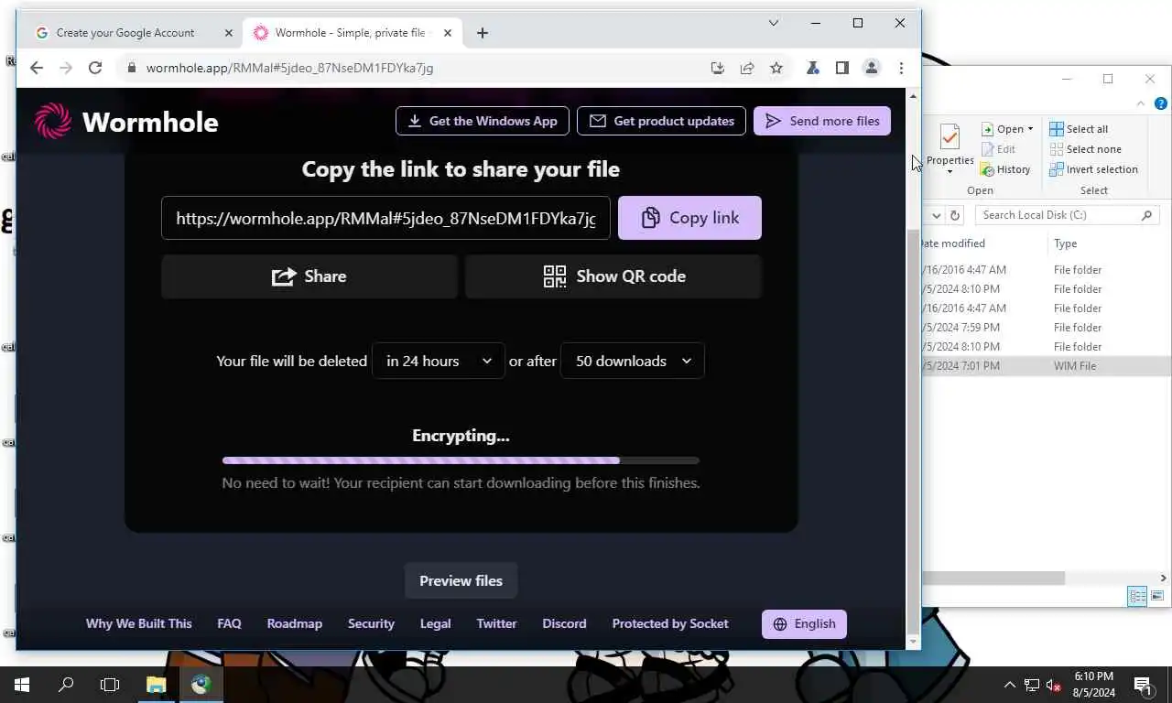Click the install app icon in address bar
The width and height of the screenshot is (1172, 703).
[x=718, y=68]
